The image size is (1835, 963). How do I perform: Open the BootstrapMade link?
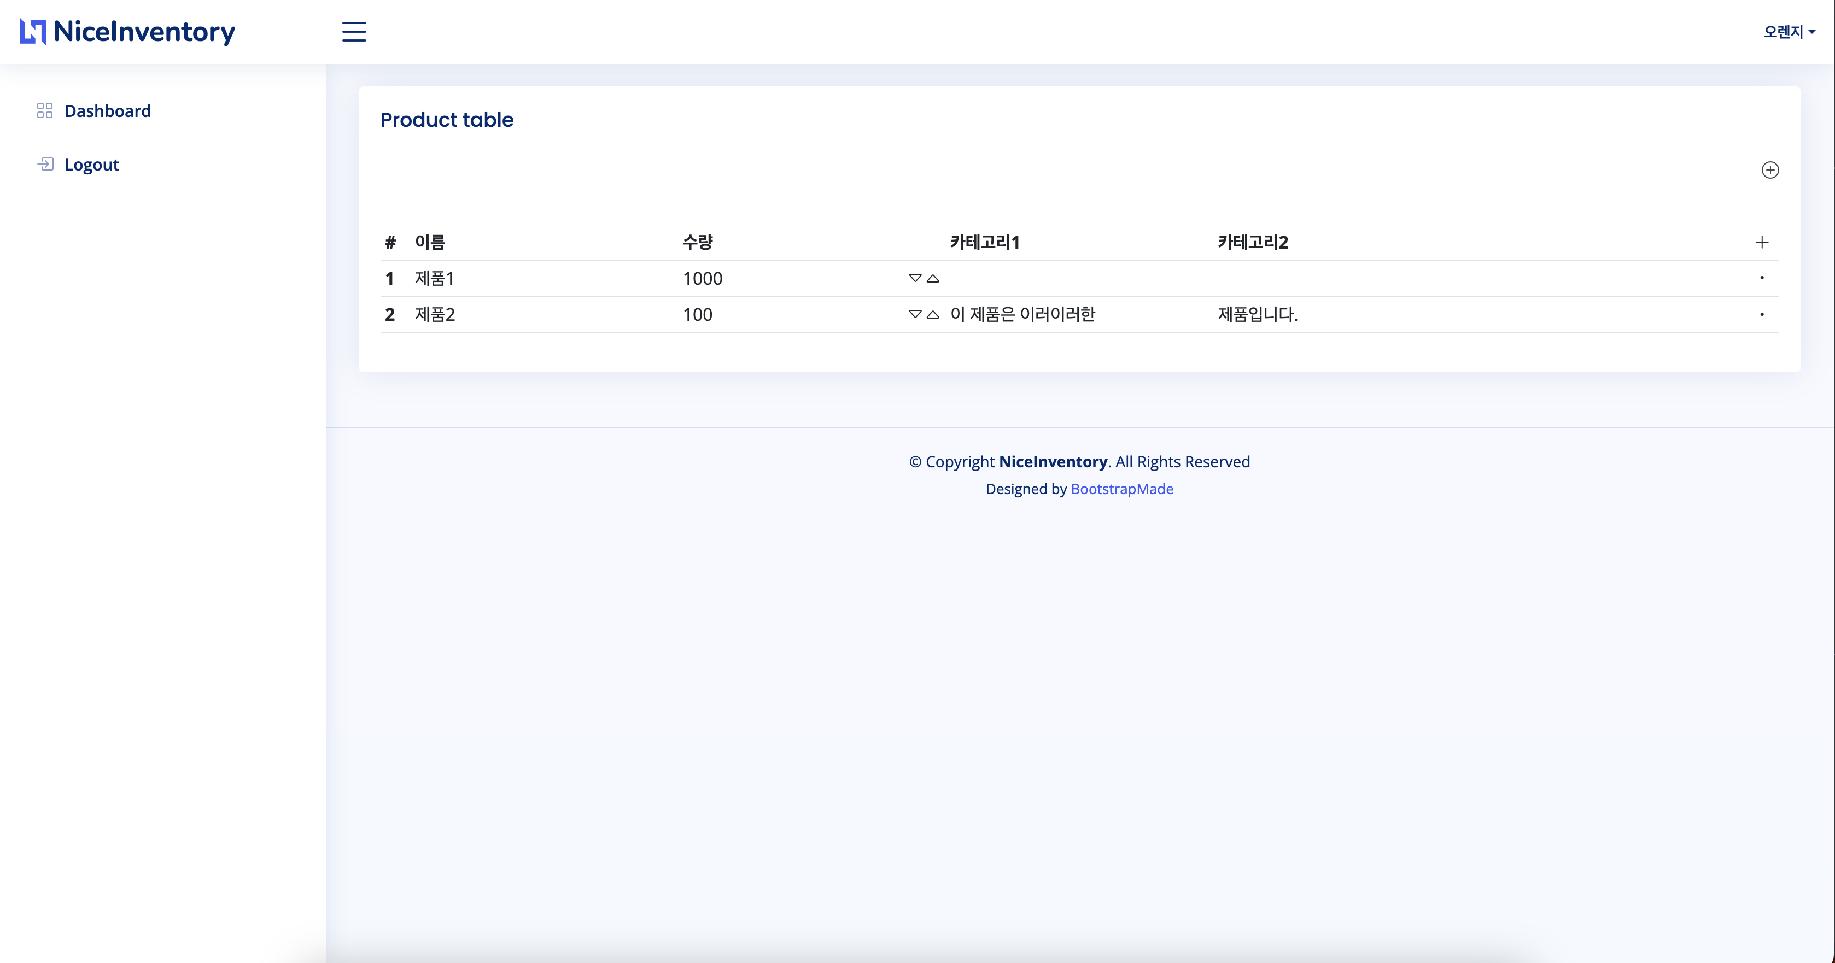[1122, 489]
